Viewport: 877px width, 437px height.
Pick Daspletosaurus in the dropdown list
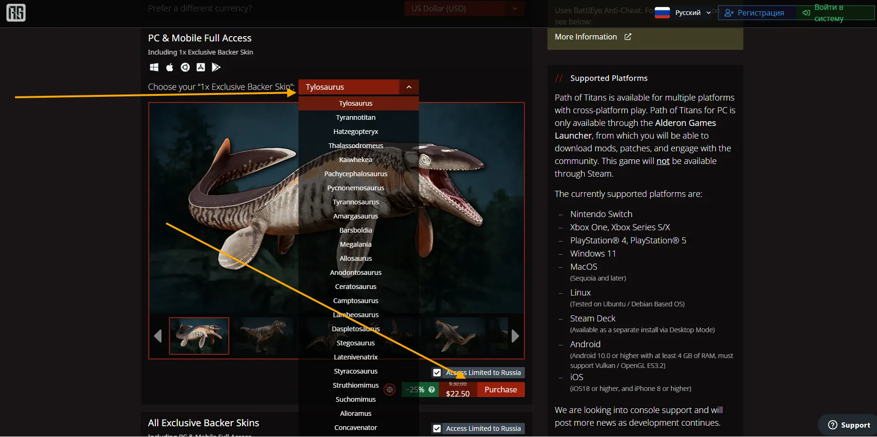(x=359, y=329)
